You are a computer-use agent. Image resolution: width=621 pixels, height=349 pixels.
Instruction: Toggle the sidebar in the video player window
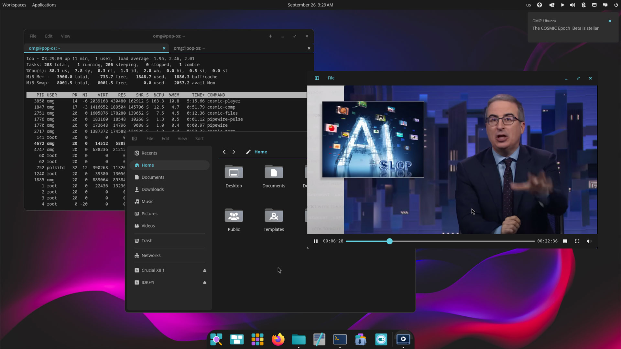[317, 78]
